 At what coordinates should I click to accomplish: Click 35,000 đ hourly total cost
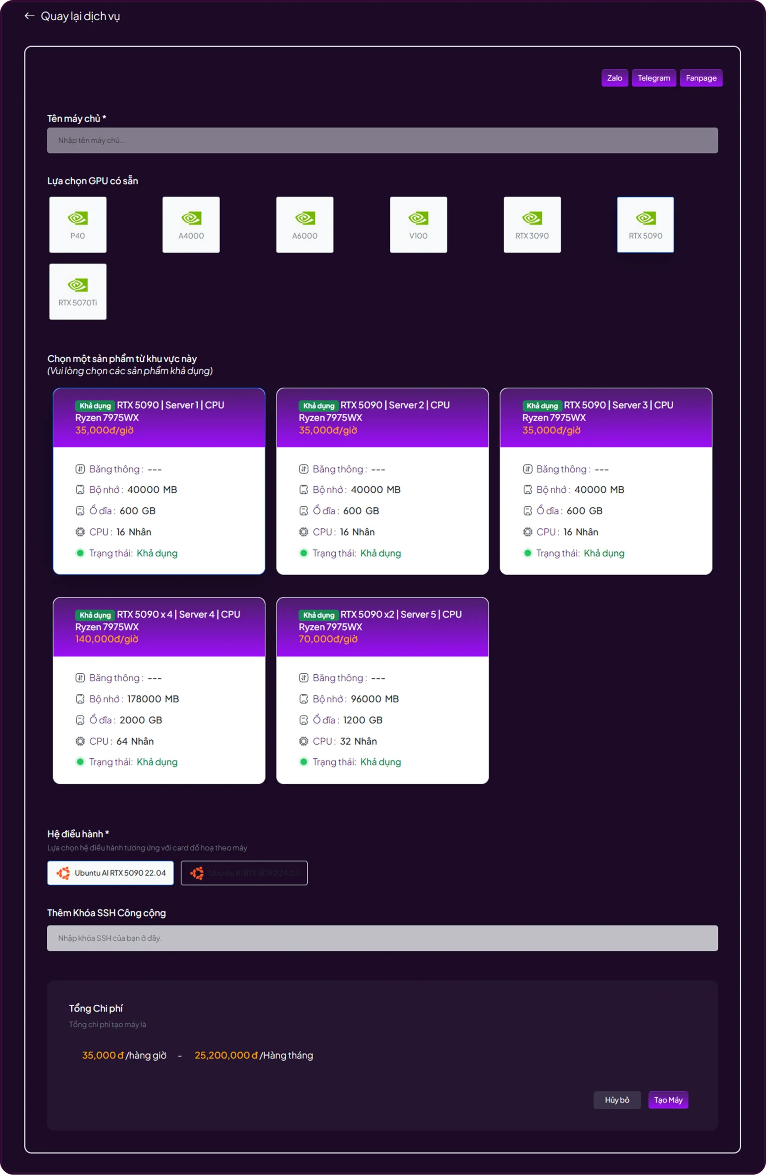[x=103, y=1055]
